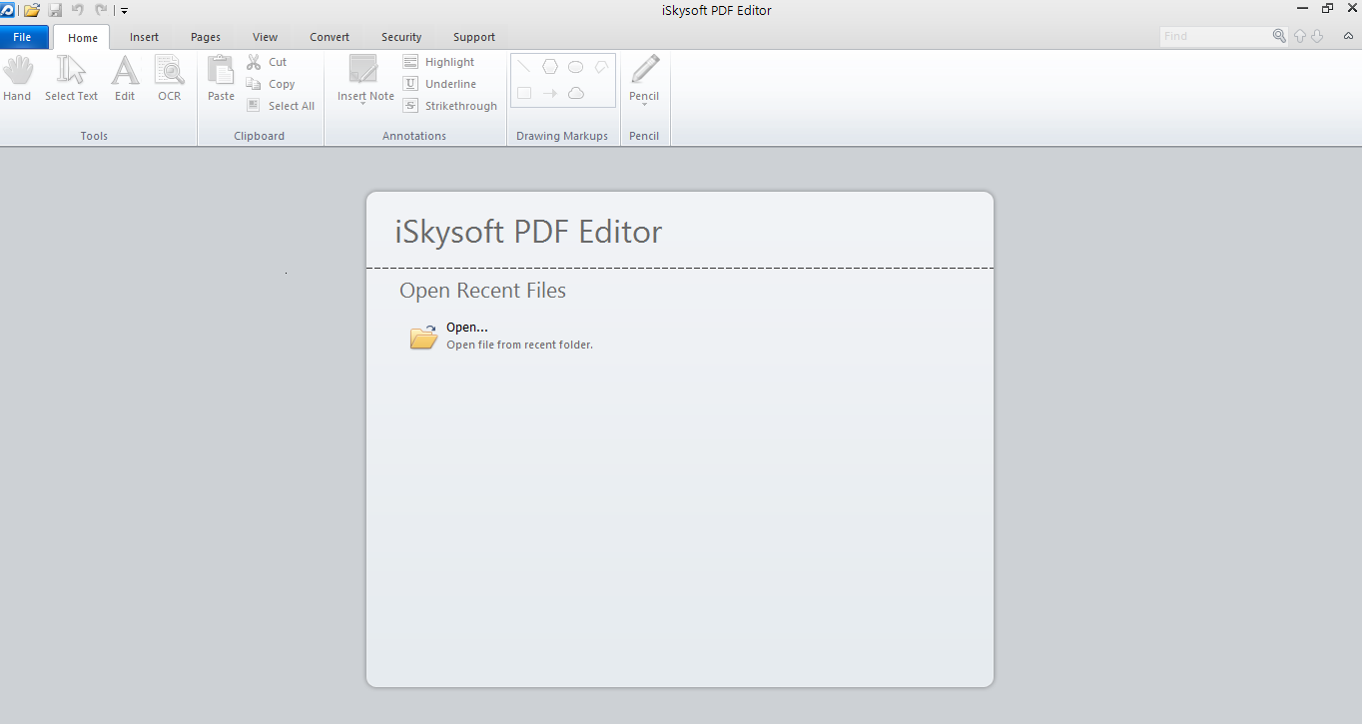This screenshot has width=1372, height=724.
Task: Switch to the Insert tab
Action: (x=144, y=37)
